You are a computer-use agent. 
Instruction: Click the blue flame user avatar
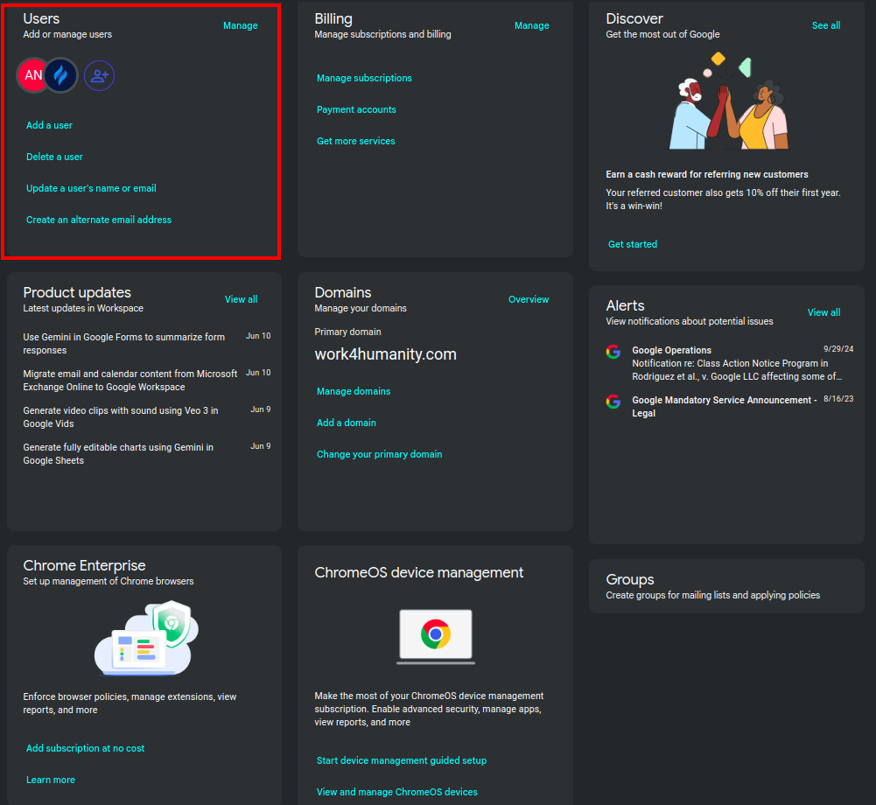[x=60, y=75]
